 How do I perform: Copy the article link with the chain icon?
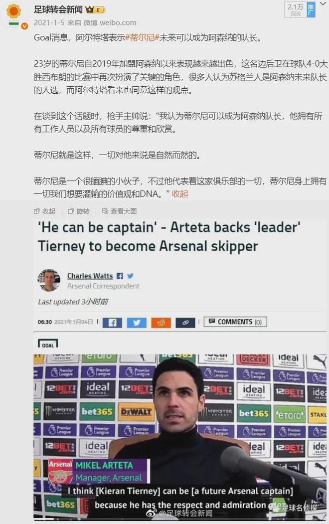pyautogui.click(x=185, y=323)
